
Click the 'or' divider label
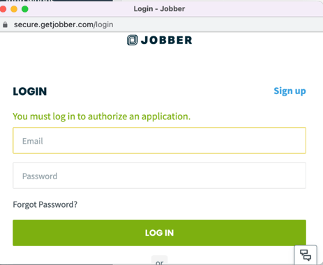[160, 262]
